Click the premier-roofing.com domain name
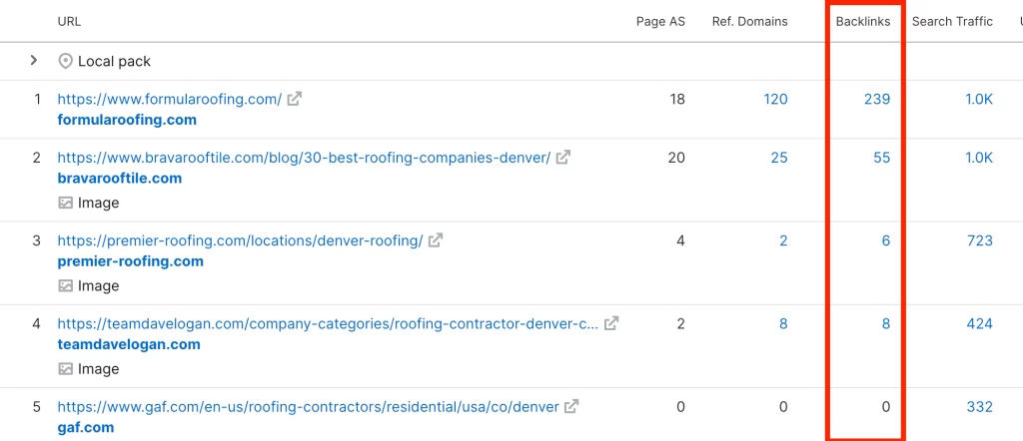1023x441 pixels. 131,261
